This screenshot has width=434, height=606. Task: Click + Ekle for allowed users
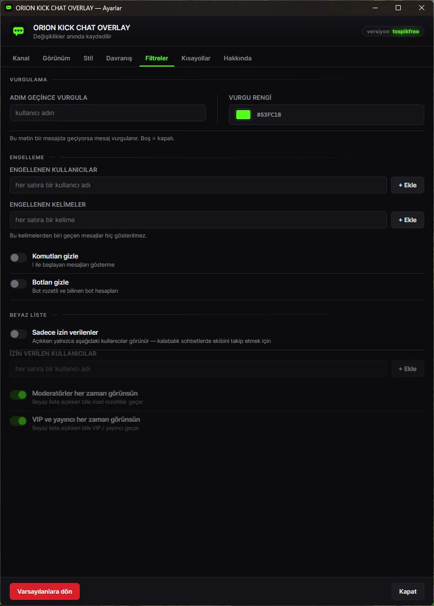click(407, 369)
